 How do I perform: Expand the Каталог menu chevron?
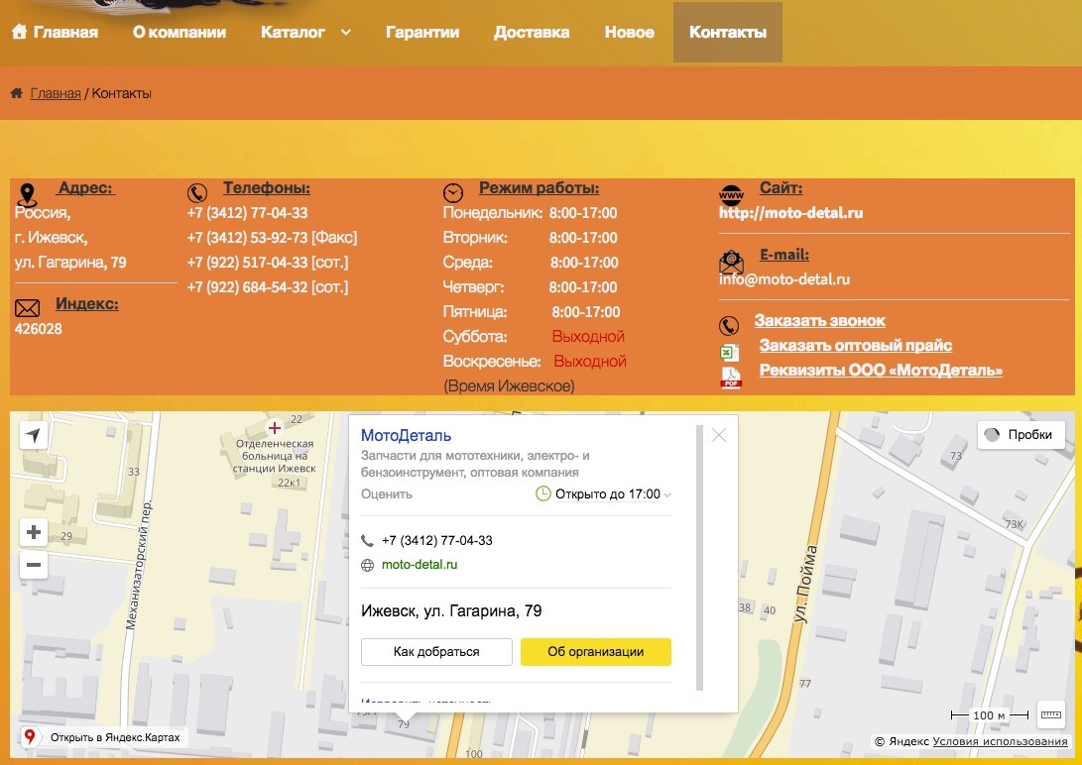pos(346,32)
